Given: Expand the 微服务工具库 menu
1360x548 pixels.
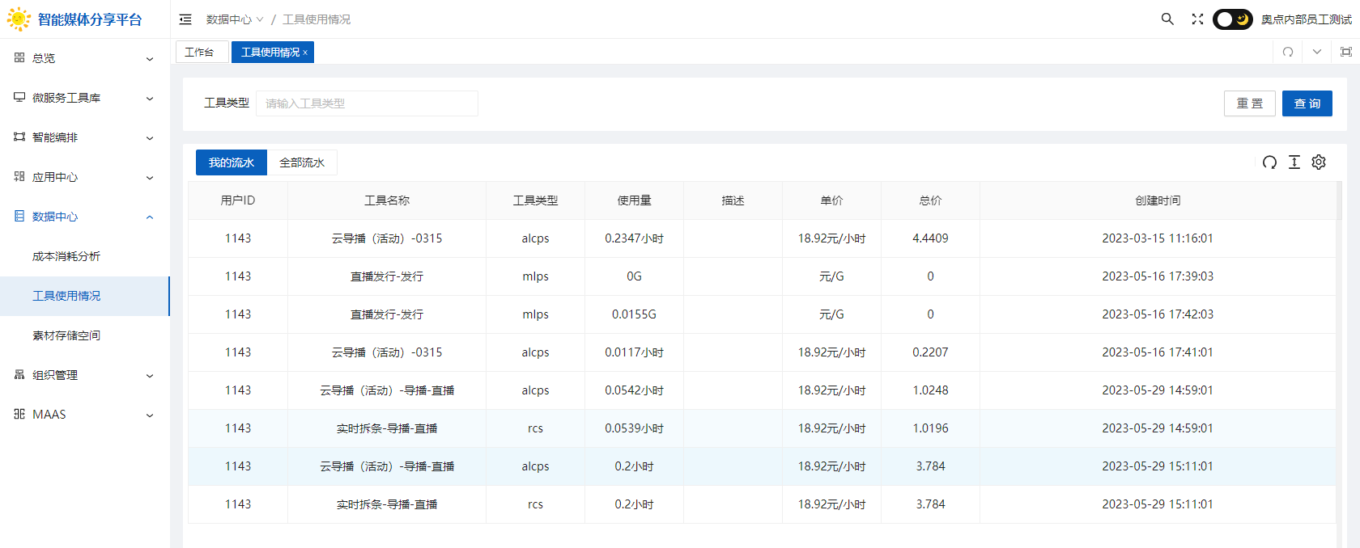Looking at the screenshot, I should [84, 98].
